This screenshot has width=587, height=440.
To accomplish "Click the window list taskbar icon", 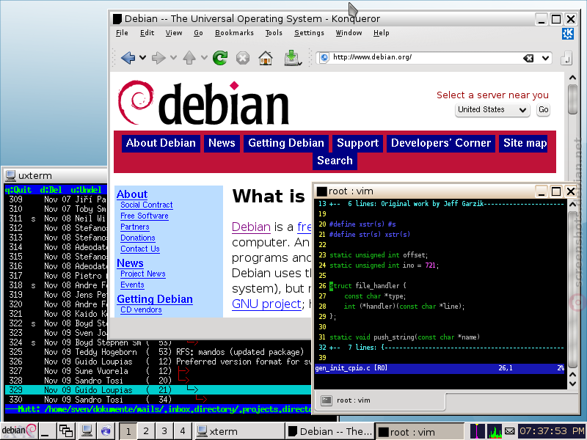I will coord(66,431).
